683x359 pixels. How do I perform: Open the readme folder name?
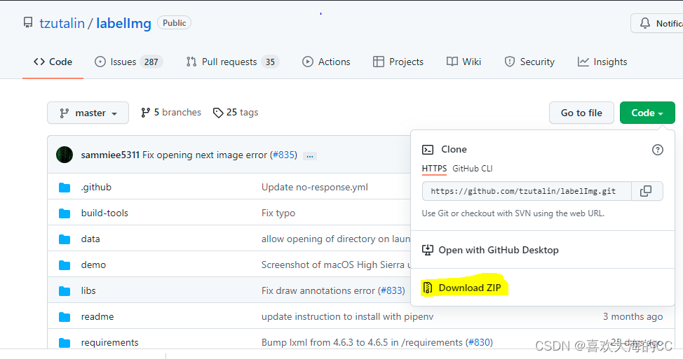click(97, 316)
